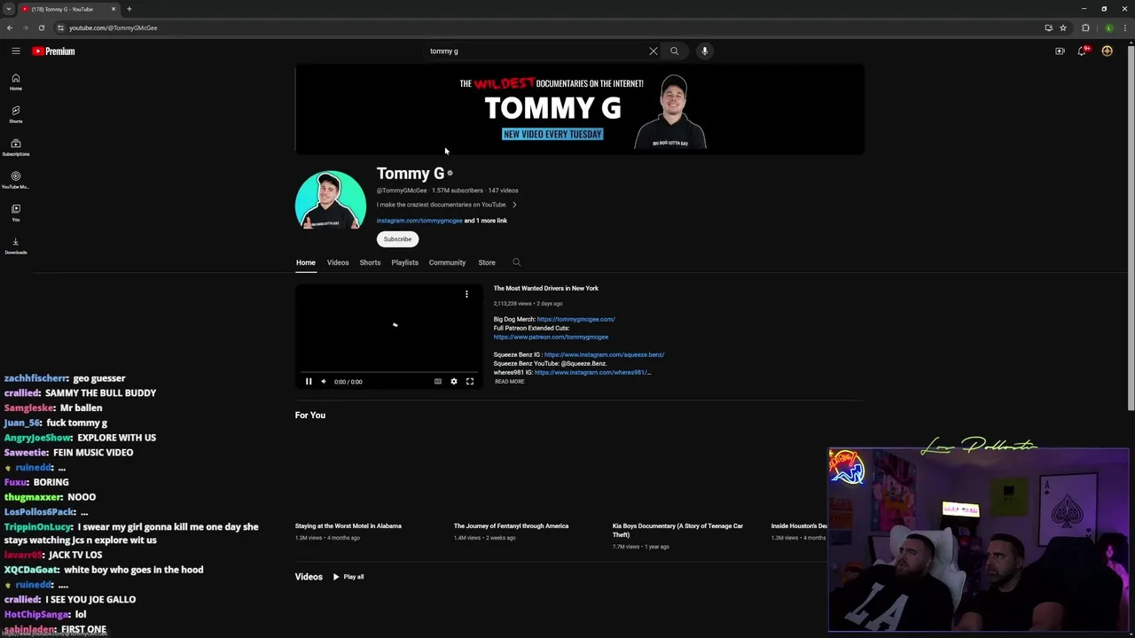The height and width of the screenshot is (638, 1135).
Task: Clear the search box with X
Action: [x=654, y=51]
